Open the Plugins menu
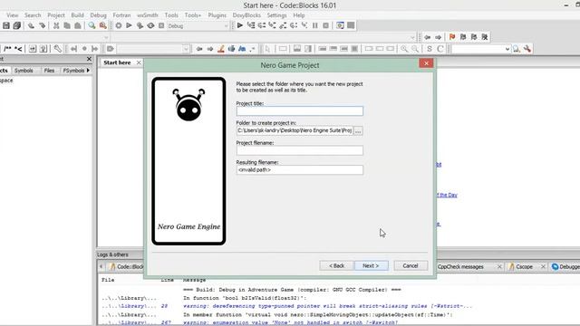 pos(217,15)
